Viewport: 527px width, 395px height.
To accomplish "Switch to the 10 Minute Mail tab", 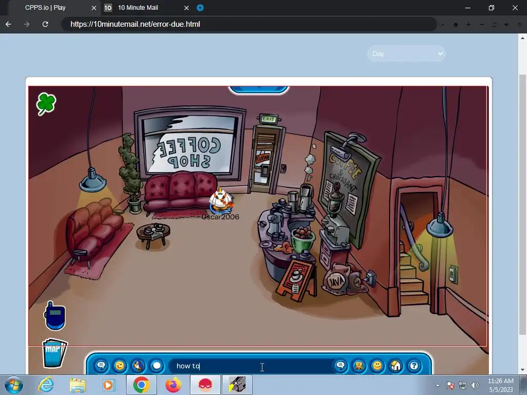I will coord(138,7).
